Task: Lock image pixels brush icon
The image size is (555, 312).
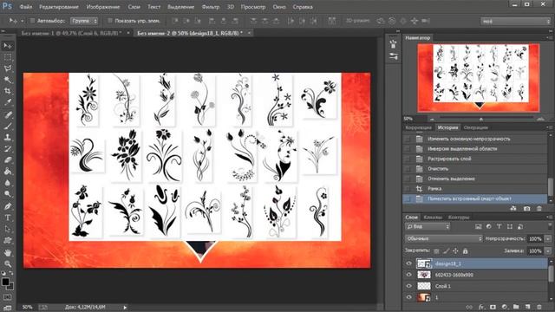Action: point(446,250)
